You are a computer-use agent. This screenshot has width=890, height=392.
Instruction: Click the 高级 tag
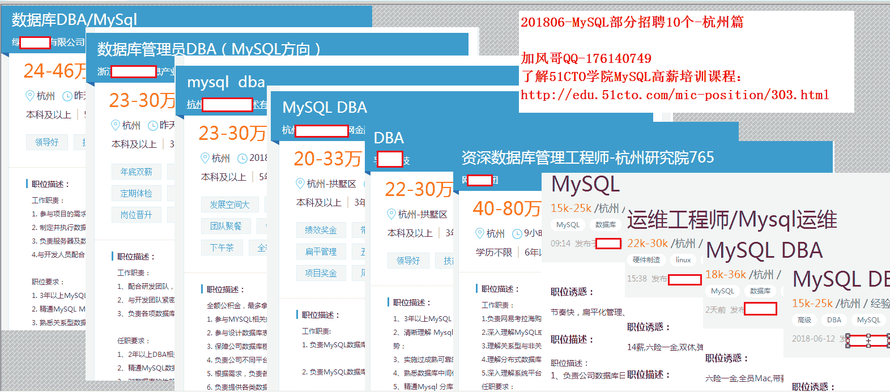click(804, 320)
